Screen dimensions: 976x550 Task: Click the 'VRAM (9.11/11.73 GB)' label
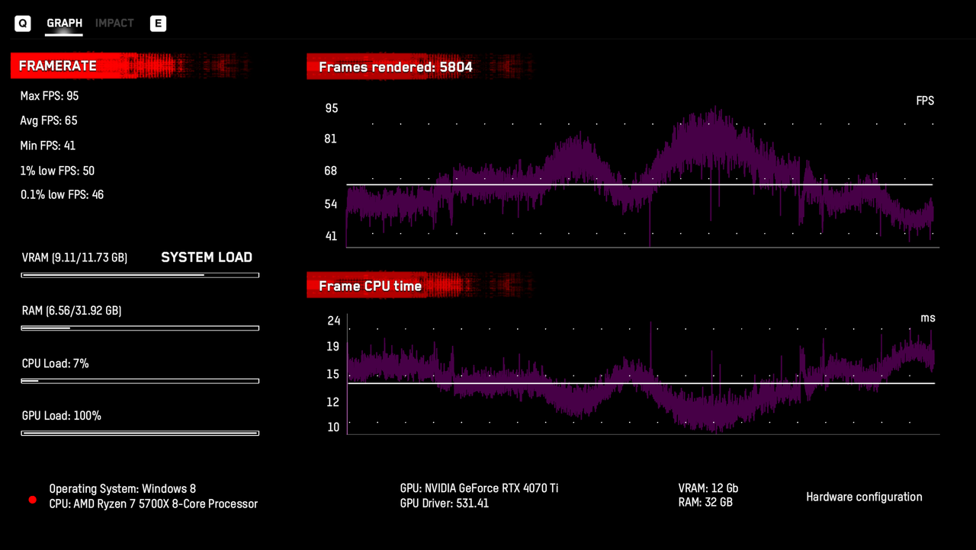75,258
